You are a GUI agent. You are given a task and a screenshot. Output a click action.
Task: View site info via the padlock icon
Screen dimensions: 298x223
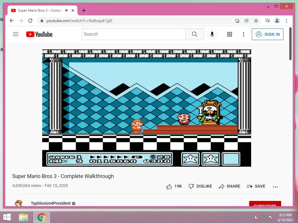click(42, 21)
